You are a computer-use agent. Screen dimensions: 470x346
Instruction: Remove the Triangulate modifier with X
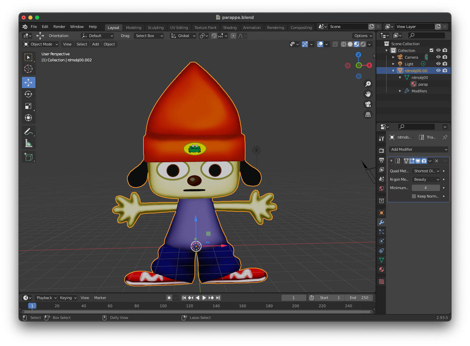point(437,161)
